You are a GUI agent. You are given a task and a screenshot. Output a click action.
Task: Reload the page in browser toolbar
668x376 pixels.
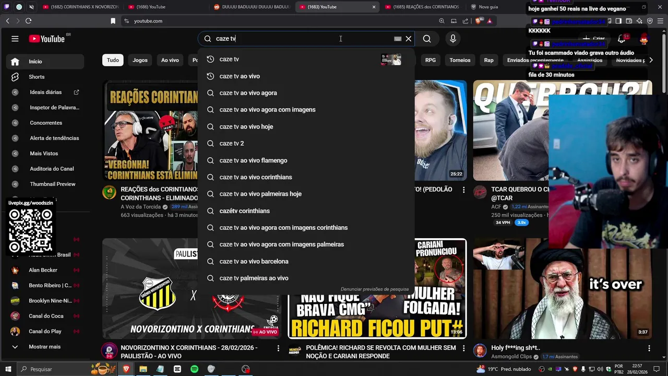click(28, 21)
